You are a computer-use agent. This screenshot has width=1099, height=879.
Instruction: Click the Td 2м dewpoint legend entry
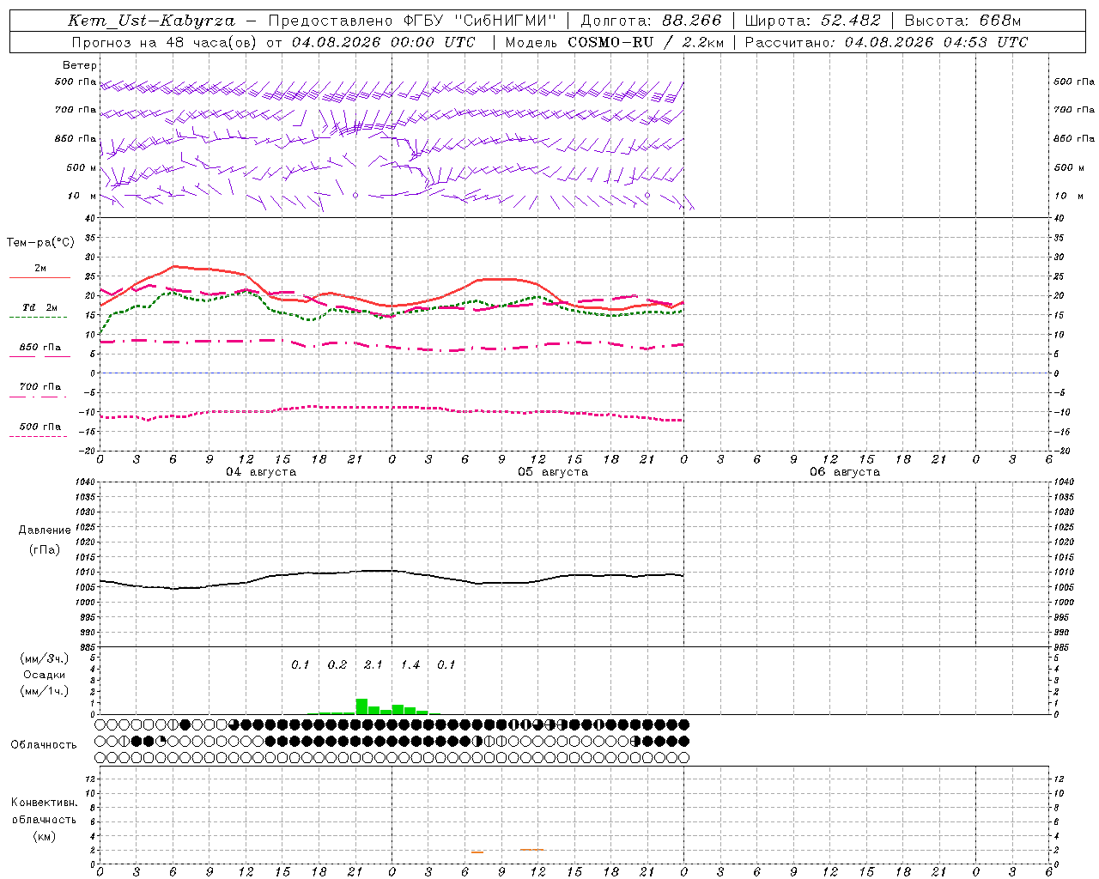coord(39,307)
